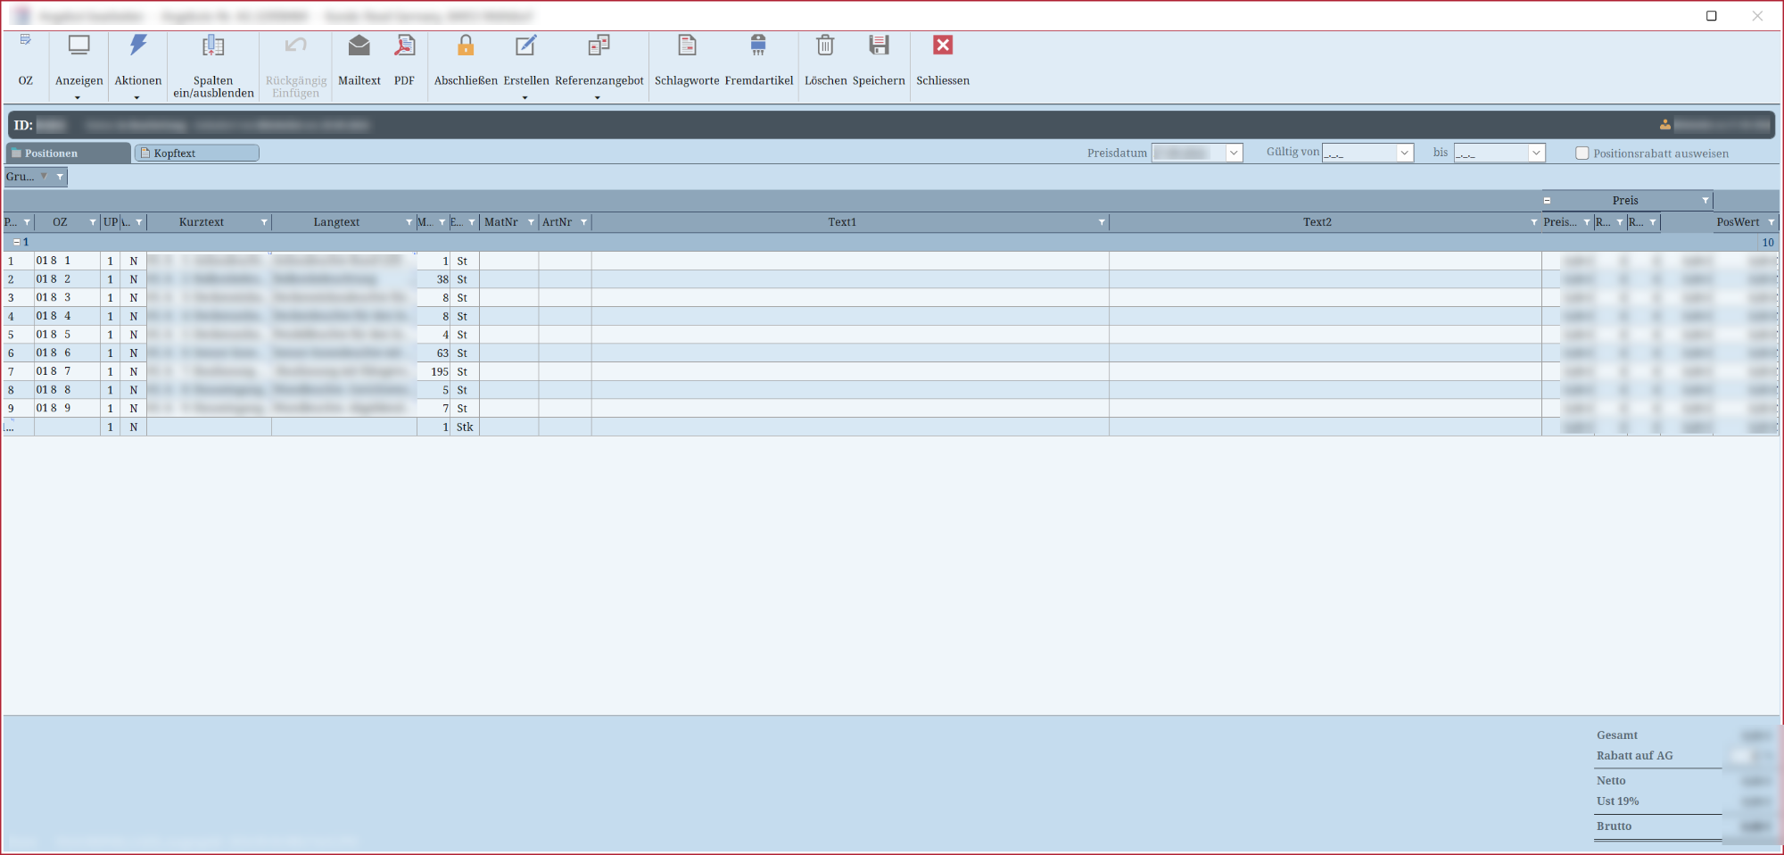Click the Löschen trash icon

825,46
